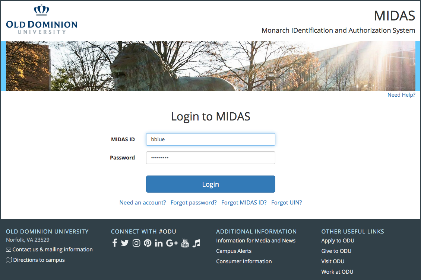This screenshot has height=280, width=421.
Task: Click the Old Dominion University logo
Action: [x=42, y=20]
